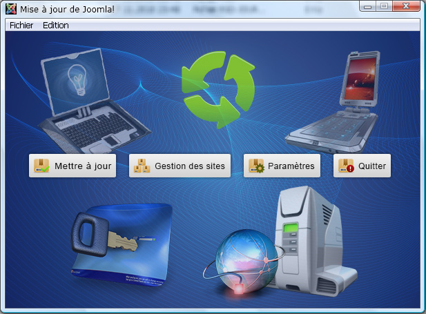Close the Mise à jour de Joomla! window
Screen dimensions: 426x314
[406, 6]
